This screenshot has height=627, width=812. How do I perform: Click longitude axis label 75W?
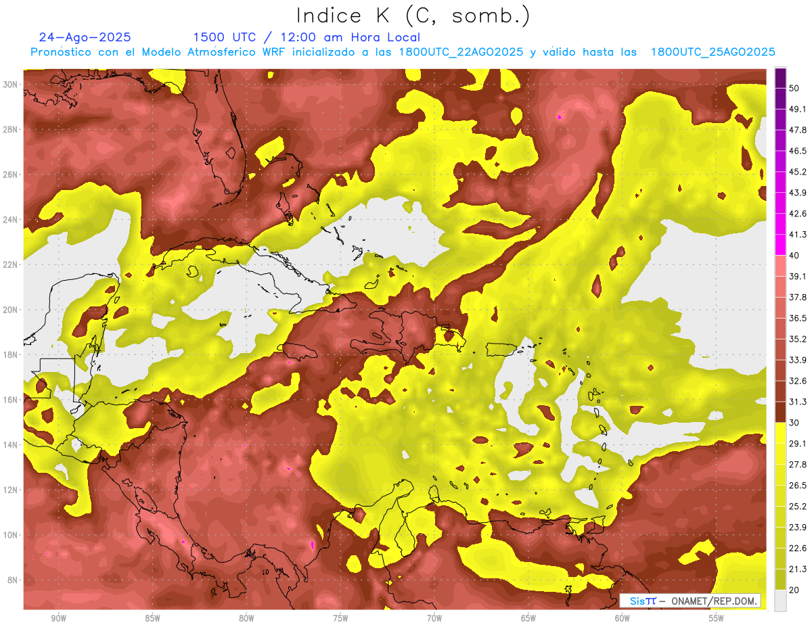click(x=340, y=618)
